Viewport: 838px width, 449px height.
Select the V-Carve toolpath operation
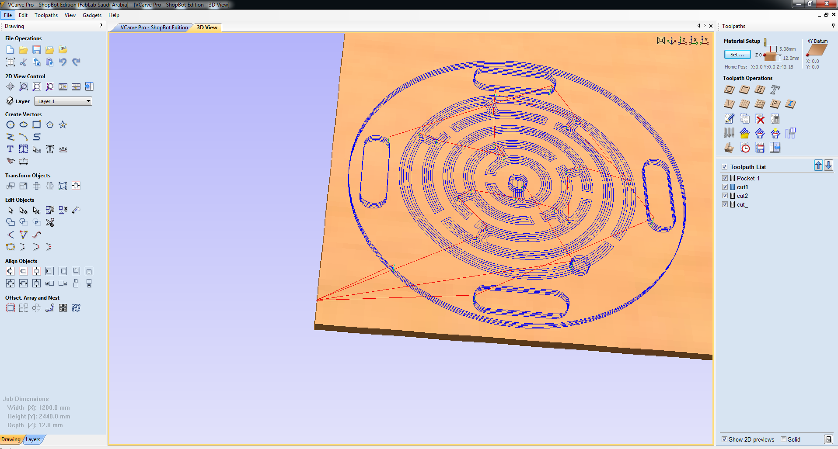coord(729,104)
